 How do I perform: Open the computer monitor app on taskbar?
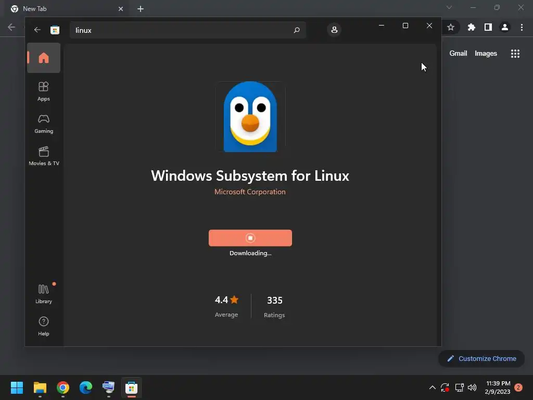108,387
